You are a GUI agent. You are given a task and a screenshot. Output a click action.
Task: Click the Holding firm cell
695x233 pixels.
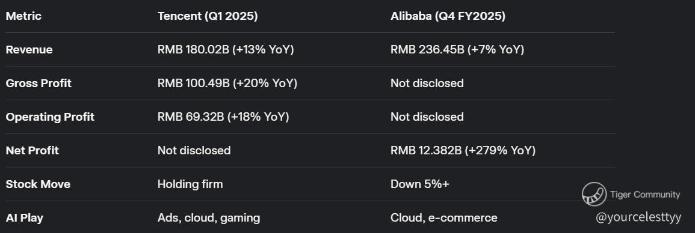190,184
